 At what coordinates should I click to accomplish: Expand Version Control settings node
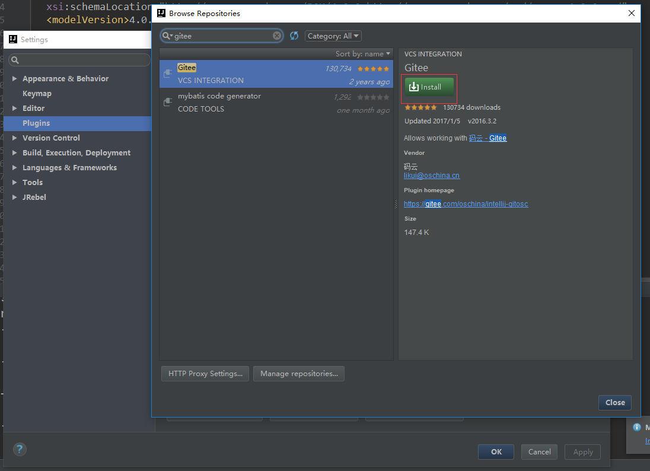point(14,138)
